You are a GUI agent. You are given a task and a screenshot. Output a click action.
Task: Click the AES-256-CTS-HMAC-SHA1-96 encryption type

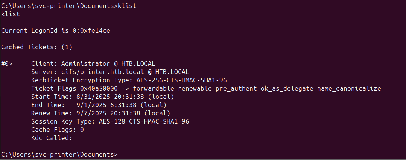tap(182, 80)
